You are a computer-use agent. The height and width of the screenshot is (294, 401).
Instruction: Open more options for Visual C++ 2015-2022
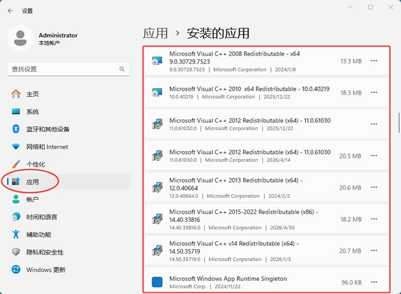coord(374,219)
